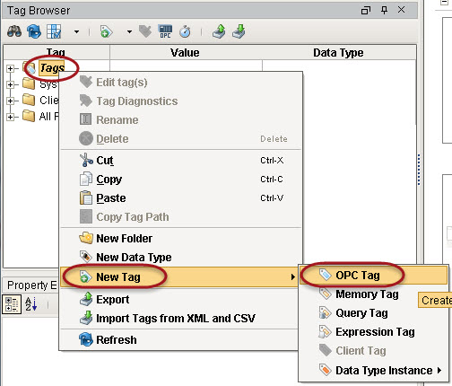Image resolution: width=452 pixels, height=386 pixels.
Task: Open the OPC browser icon
Action: (x=165, y=31)
